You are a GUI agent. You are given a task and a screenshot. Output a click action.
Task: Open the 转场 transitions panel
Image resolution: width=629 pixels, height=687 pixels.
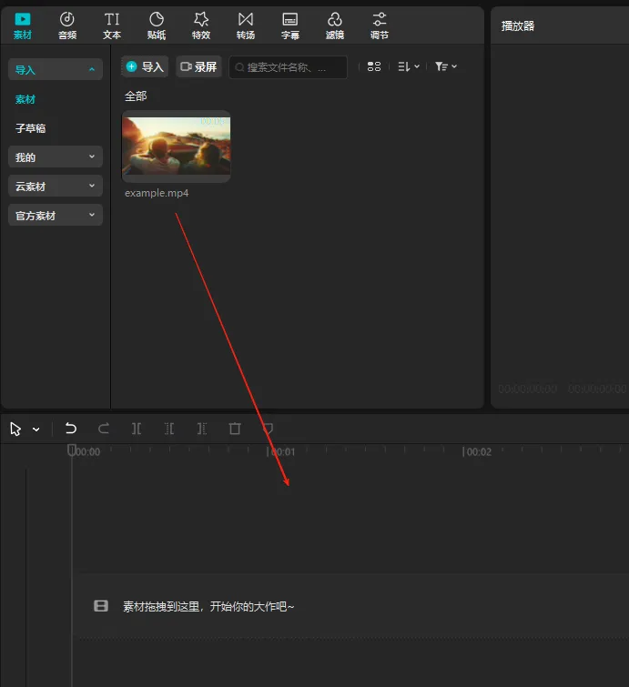246,25
